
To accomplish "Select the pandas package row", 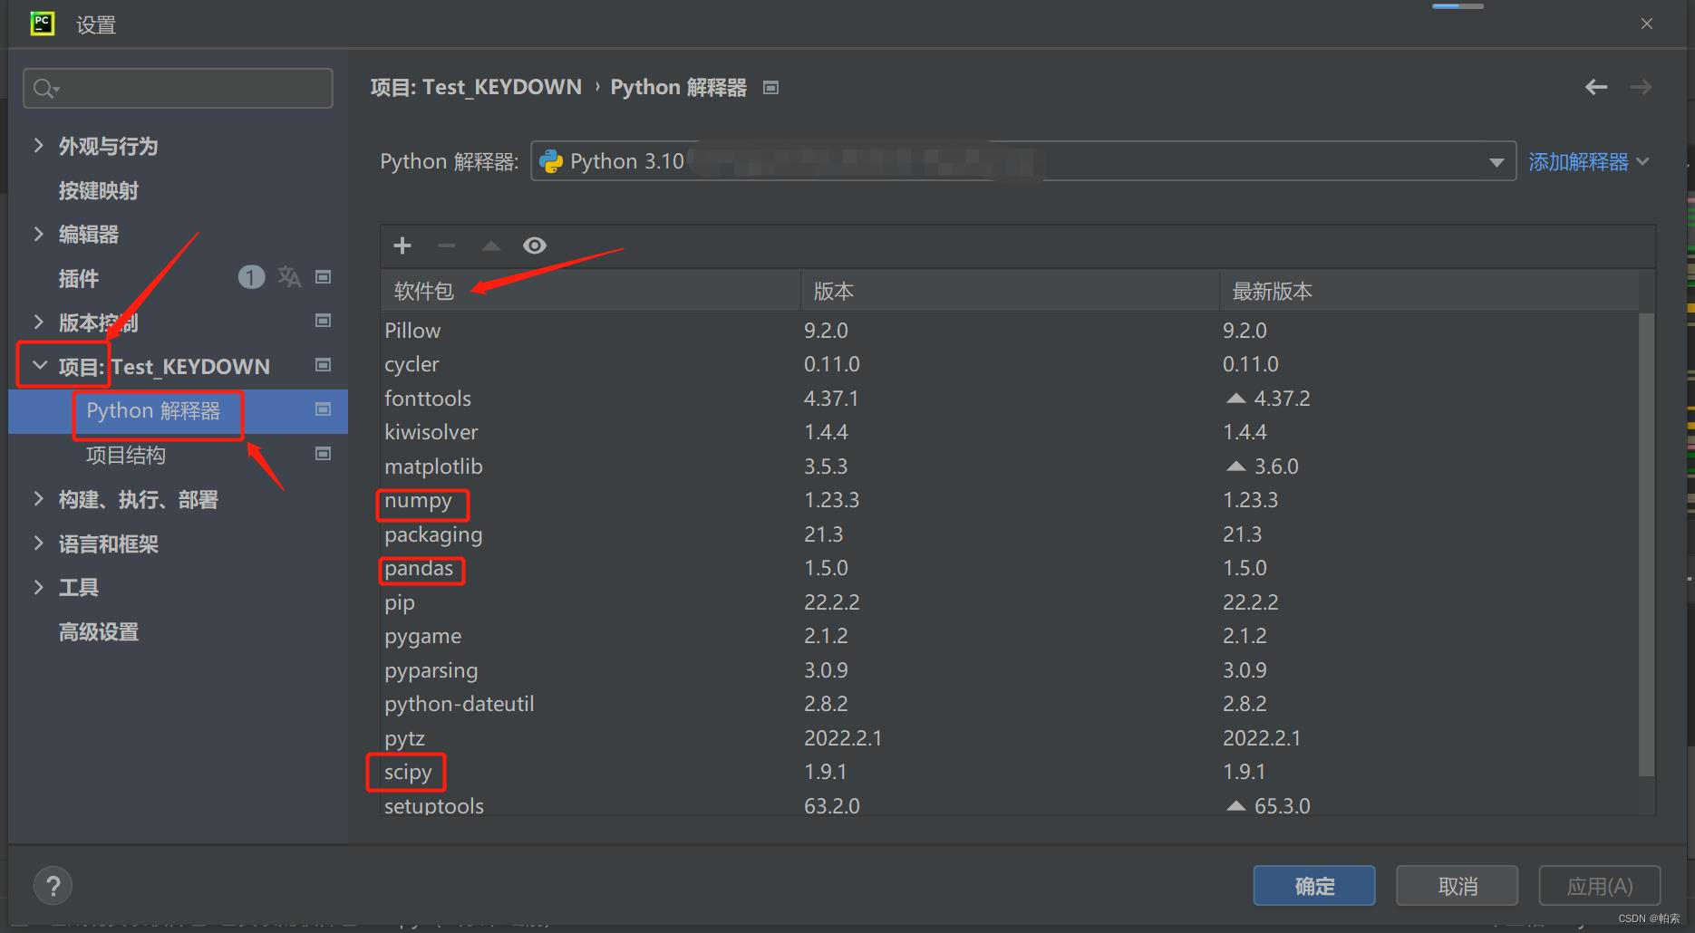I will click(1010, 568).
